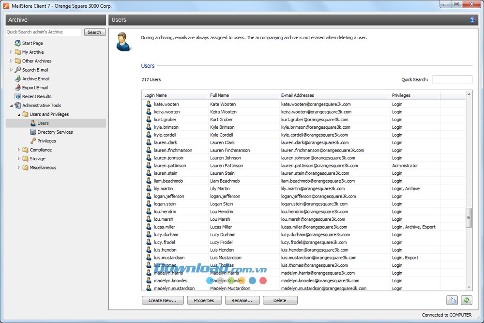Open Properties for the selected user
This screenshot has height=323, width=484.
pyautogui.click(x=204, y=300)
